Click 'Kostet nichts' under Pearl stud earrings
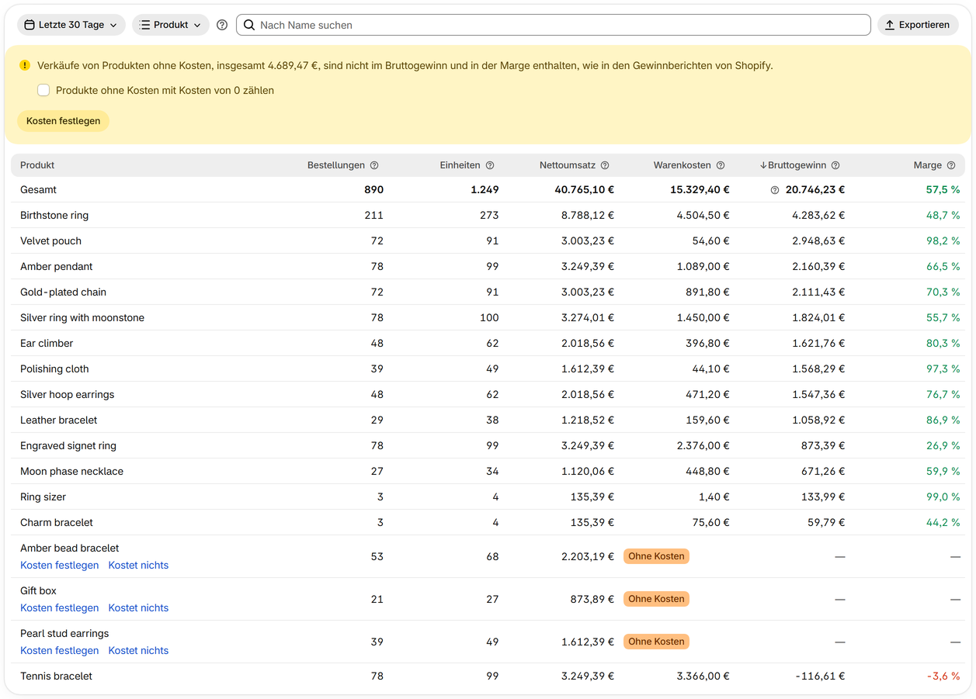The height and width of the screenshot is (699, 976). (x=138, y=650)
